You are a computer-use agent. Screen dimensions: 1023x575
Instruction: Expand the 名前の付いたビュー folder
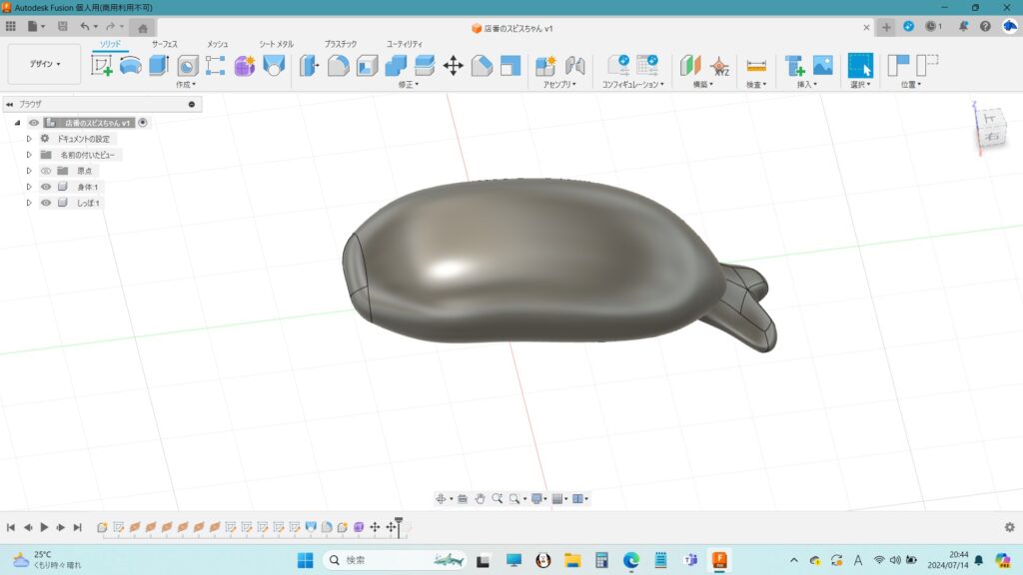(x=29, y=155)
